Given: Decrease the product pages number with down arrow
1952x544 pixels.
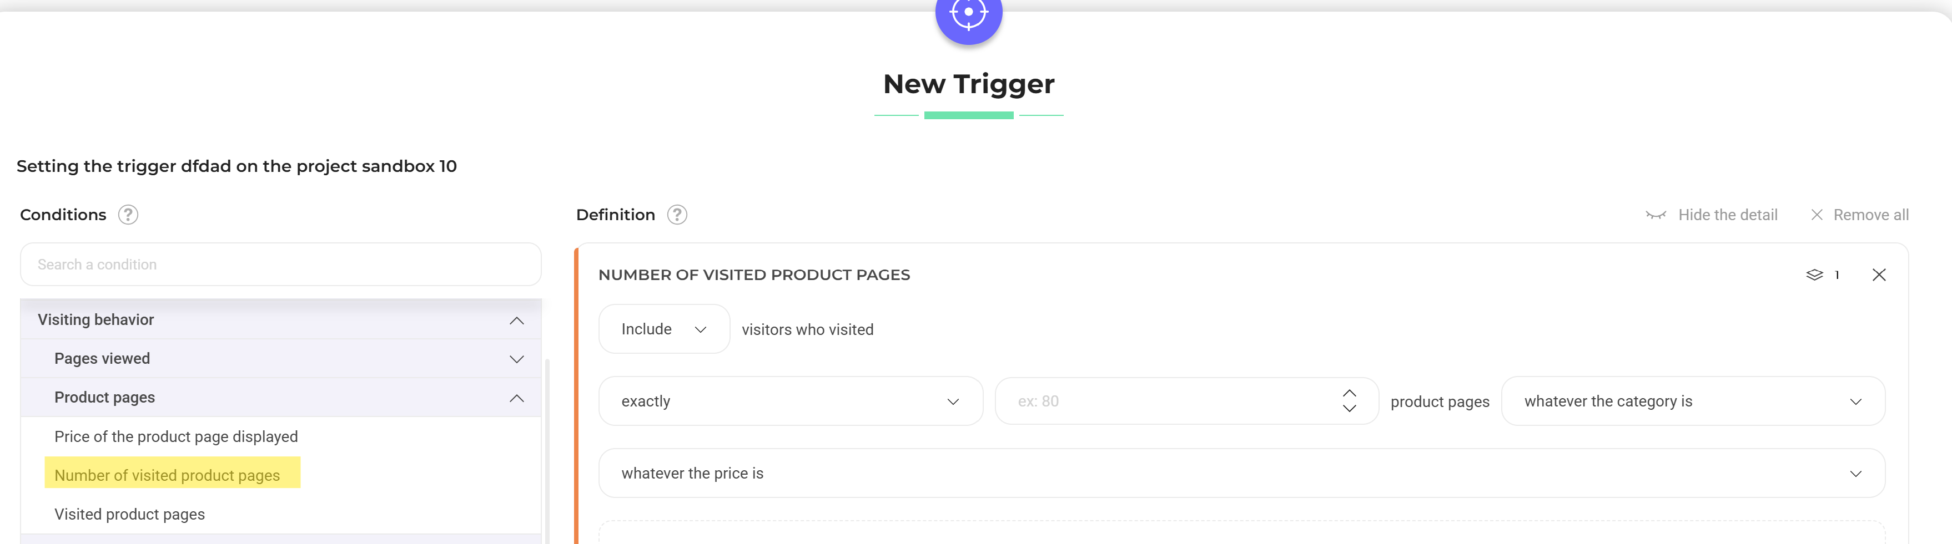Looking at the screenshot, I should point(1349,409).
